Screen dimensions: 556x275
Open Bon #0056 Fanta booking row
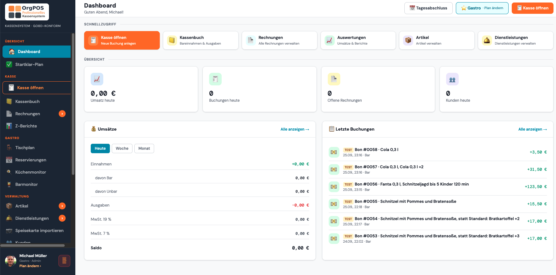(x=438, y=187)
